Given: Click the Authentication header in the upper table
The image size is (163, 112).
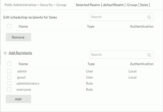Looking at the screenshot, I should click(x=141, y=26).
